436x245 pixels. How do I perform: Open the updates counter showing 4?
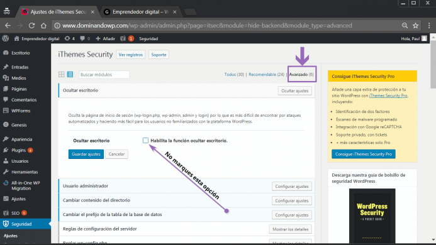[69, 38]
